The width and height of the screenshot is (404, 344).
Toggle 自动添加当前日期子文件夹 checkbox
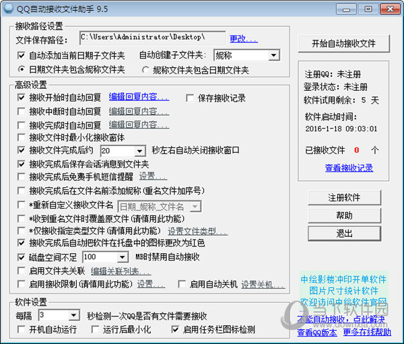tap(21, 55)
